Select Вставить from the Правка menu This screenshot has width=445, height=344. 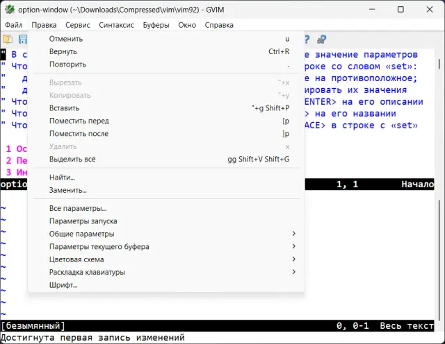pyautogui.click(x=167, y=108)
